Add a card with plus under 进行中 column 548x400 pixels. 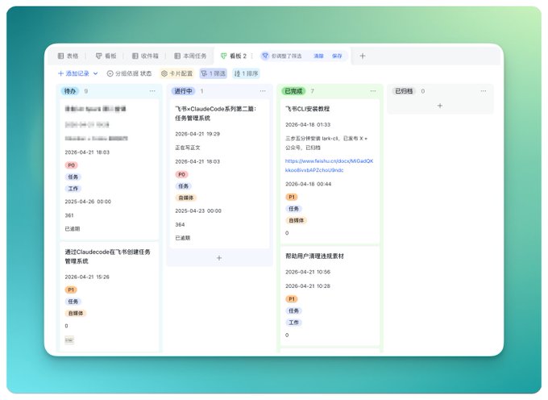219,258
